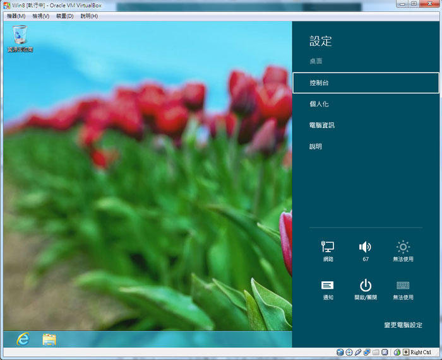The image size is (442, 360).
Task: Open the Recycle Bin desktop icon
Action: click(20, 38)
